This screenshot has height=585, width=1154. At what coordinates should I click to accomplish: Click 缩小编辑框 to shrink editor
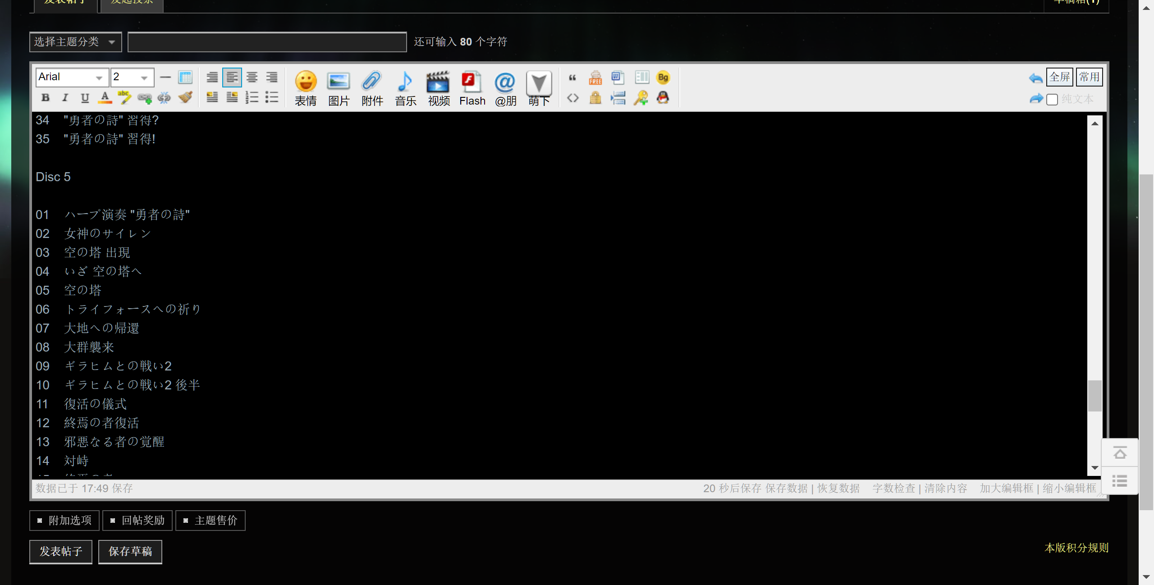point(1069,489)
